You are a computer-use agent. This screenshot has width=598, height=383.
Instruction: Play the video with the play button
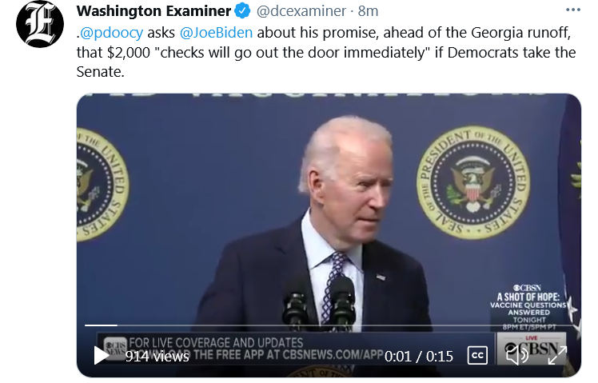101,356
